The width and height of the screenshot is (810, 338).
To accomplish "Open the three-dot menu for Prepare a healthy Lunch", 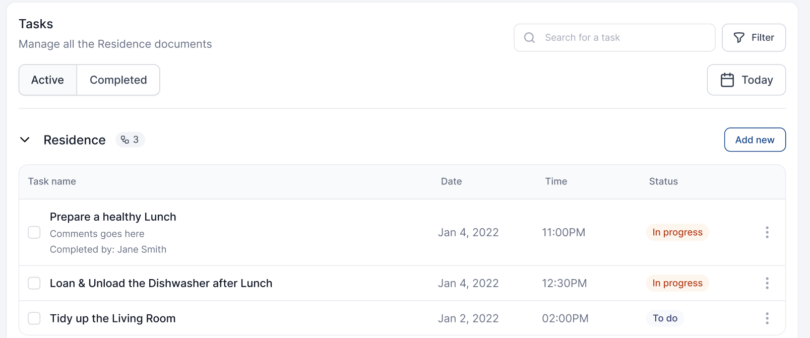I will pos(767,232).
